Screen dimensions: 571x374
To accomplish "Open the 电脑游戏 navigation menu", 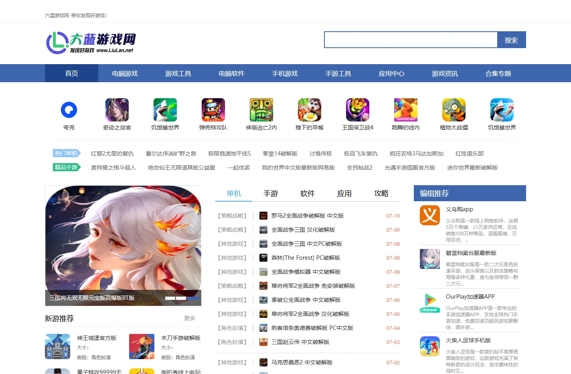I will tap(125, 73).
